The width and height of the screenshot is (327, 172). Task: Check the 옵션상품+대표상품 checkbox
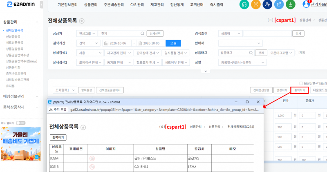coord(301,83)
